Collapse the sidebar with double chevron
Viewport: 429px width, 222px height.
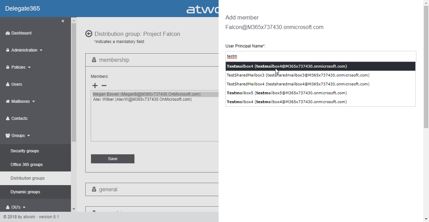coord(63,21)
